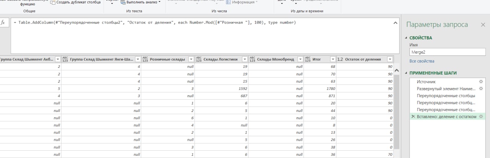Viewport: 490px width, 158px height.
Task: Open filter dropdown of Остаток от деления column
Action: tap(390, 59)
